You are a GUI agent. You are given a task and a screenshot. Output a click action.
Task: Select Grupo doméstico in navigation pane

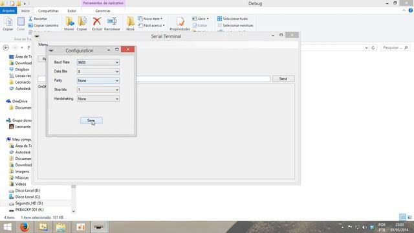pos(19,120)
